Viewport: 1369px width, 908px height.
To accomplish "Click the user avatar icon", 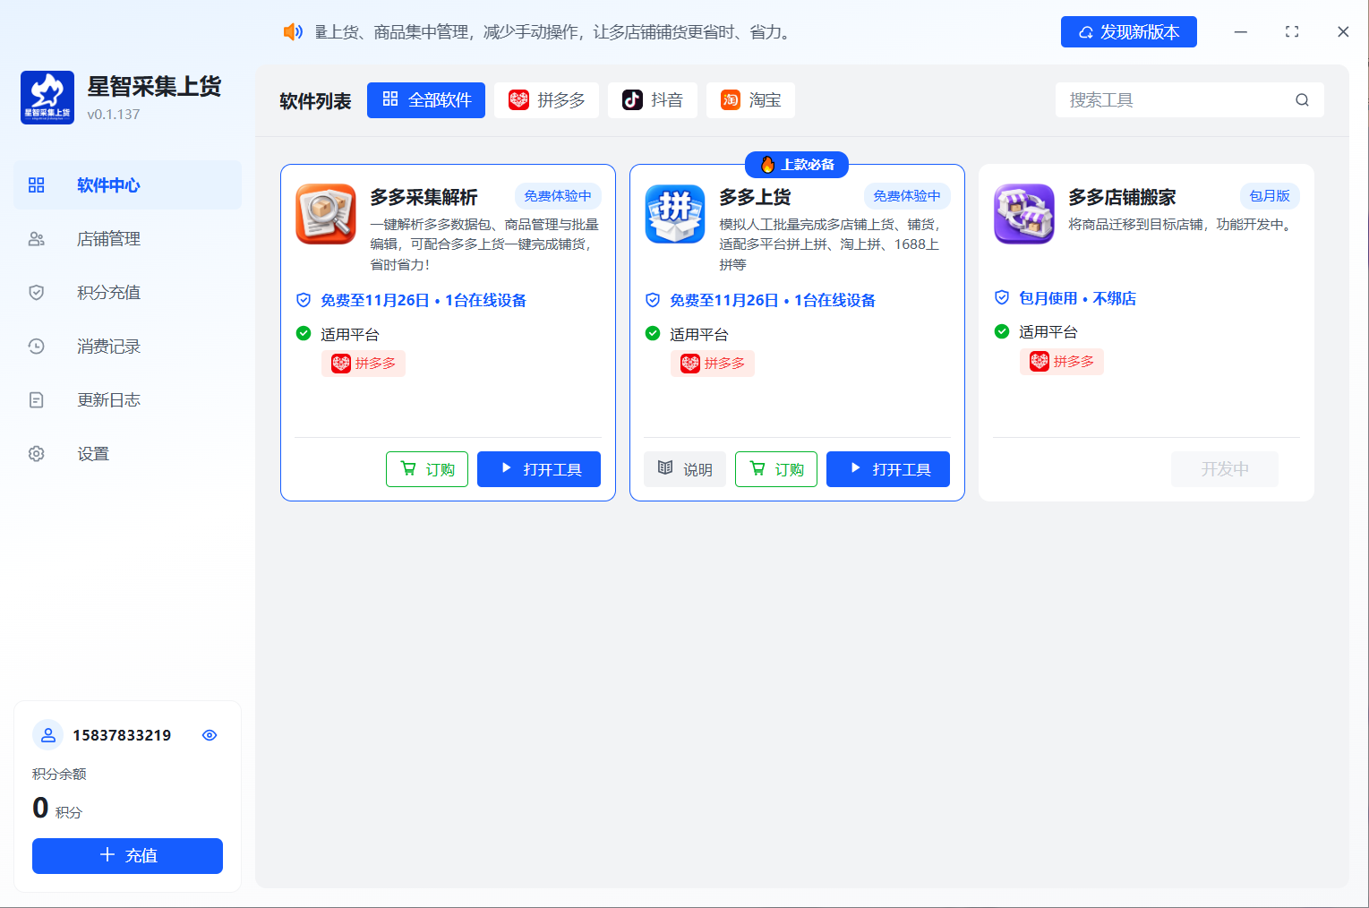I will [x=48, y=735].
